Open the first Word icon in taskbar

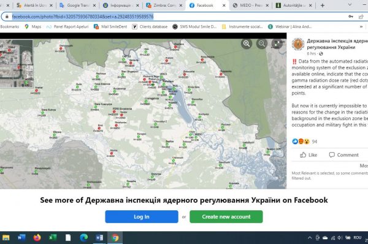[21, 238]
